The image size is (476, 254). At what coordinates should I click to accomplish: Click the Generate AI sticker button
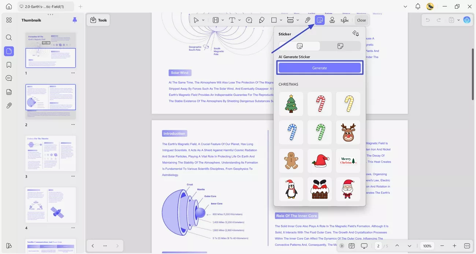[x=320, y=68]
